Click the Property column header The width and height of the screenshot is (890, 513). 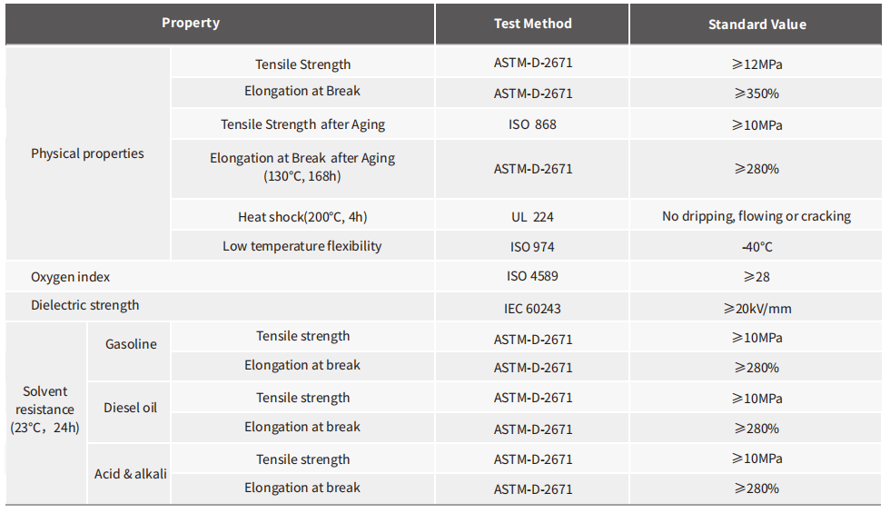point(220,24)
